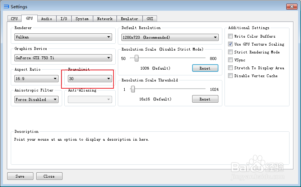This screenshot has height=187, width=301.
Task: Open the Default Resolution dropdown
Action: [170, 37]
